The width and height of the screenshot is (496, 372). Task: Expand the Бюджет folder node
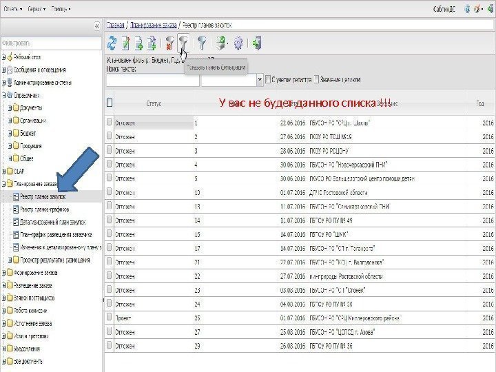click(10, 133)
